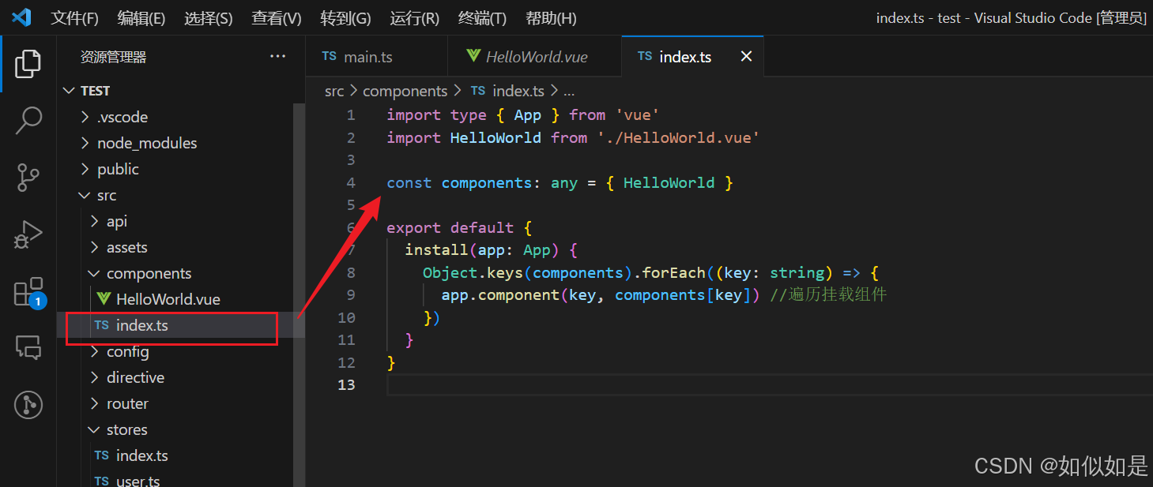Click 'export default' on line 6
This screenshot has height=487, width=1153.
[x=450, y=228]
